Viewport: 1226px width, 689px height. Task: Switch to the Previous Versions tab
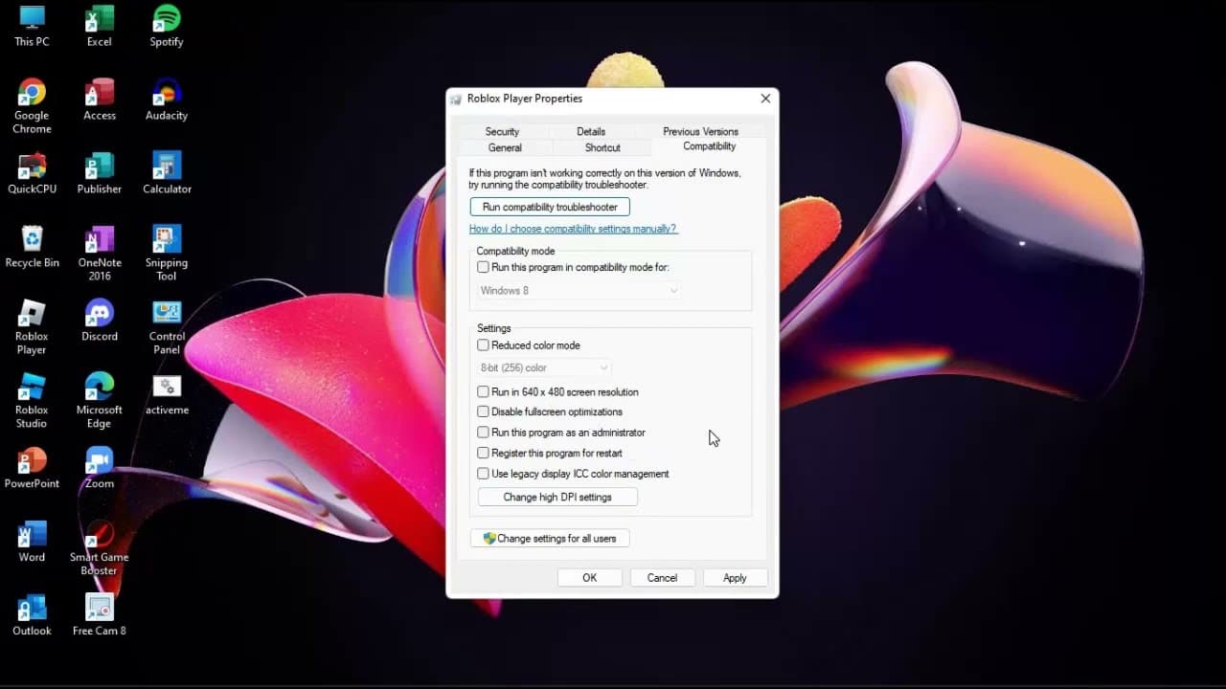coord(700,132)
